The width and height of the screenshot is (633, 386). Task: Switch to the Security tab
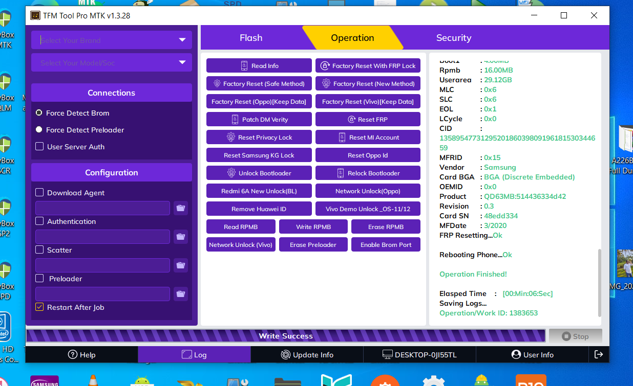click(x=454, y=38)
